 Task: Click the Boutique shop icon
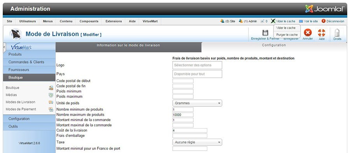click(51, 88)
